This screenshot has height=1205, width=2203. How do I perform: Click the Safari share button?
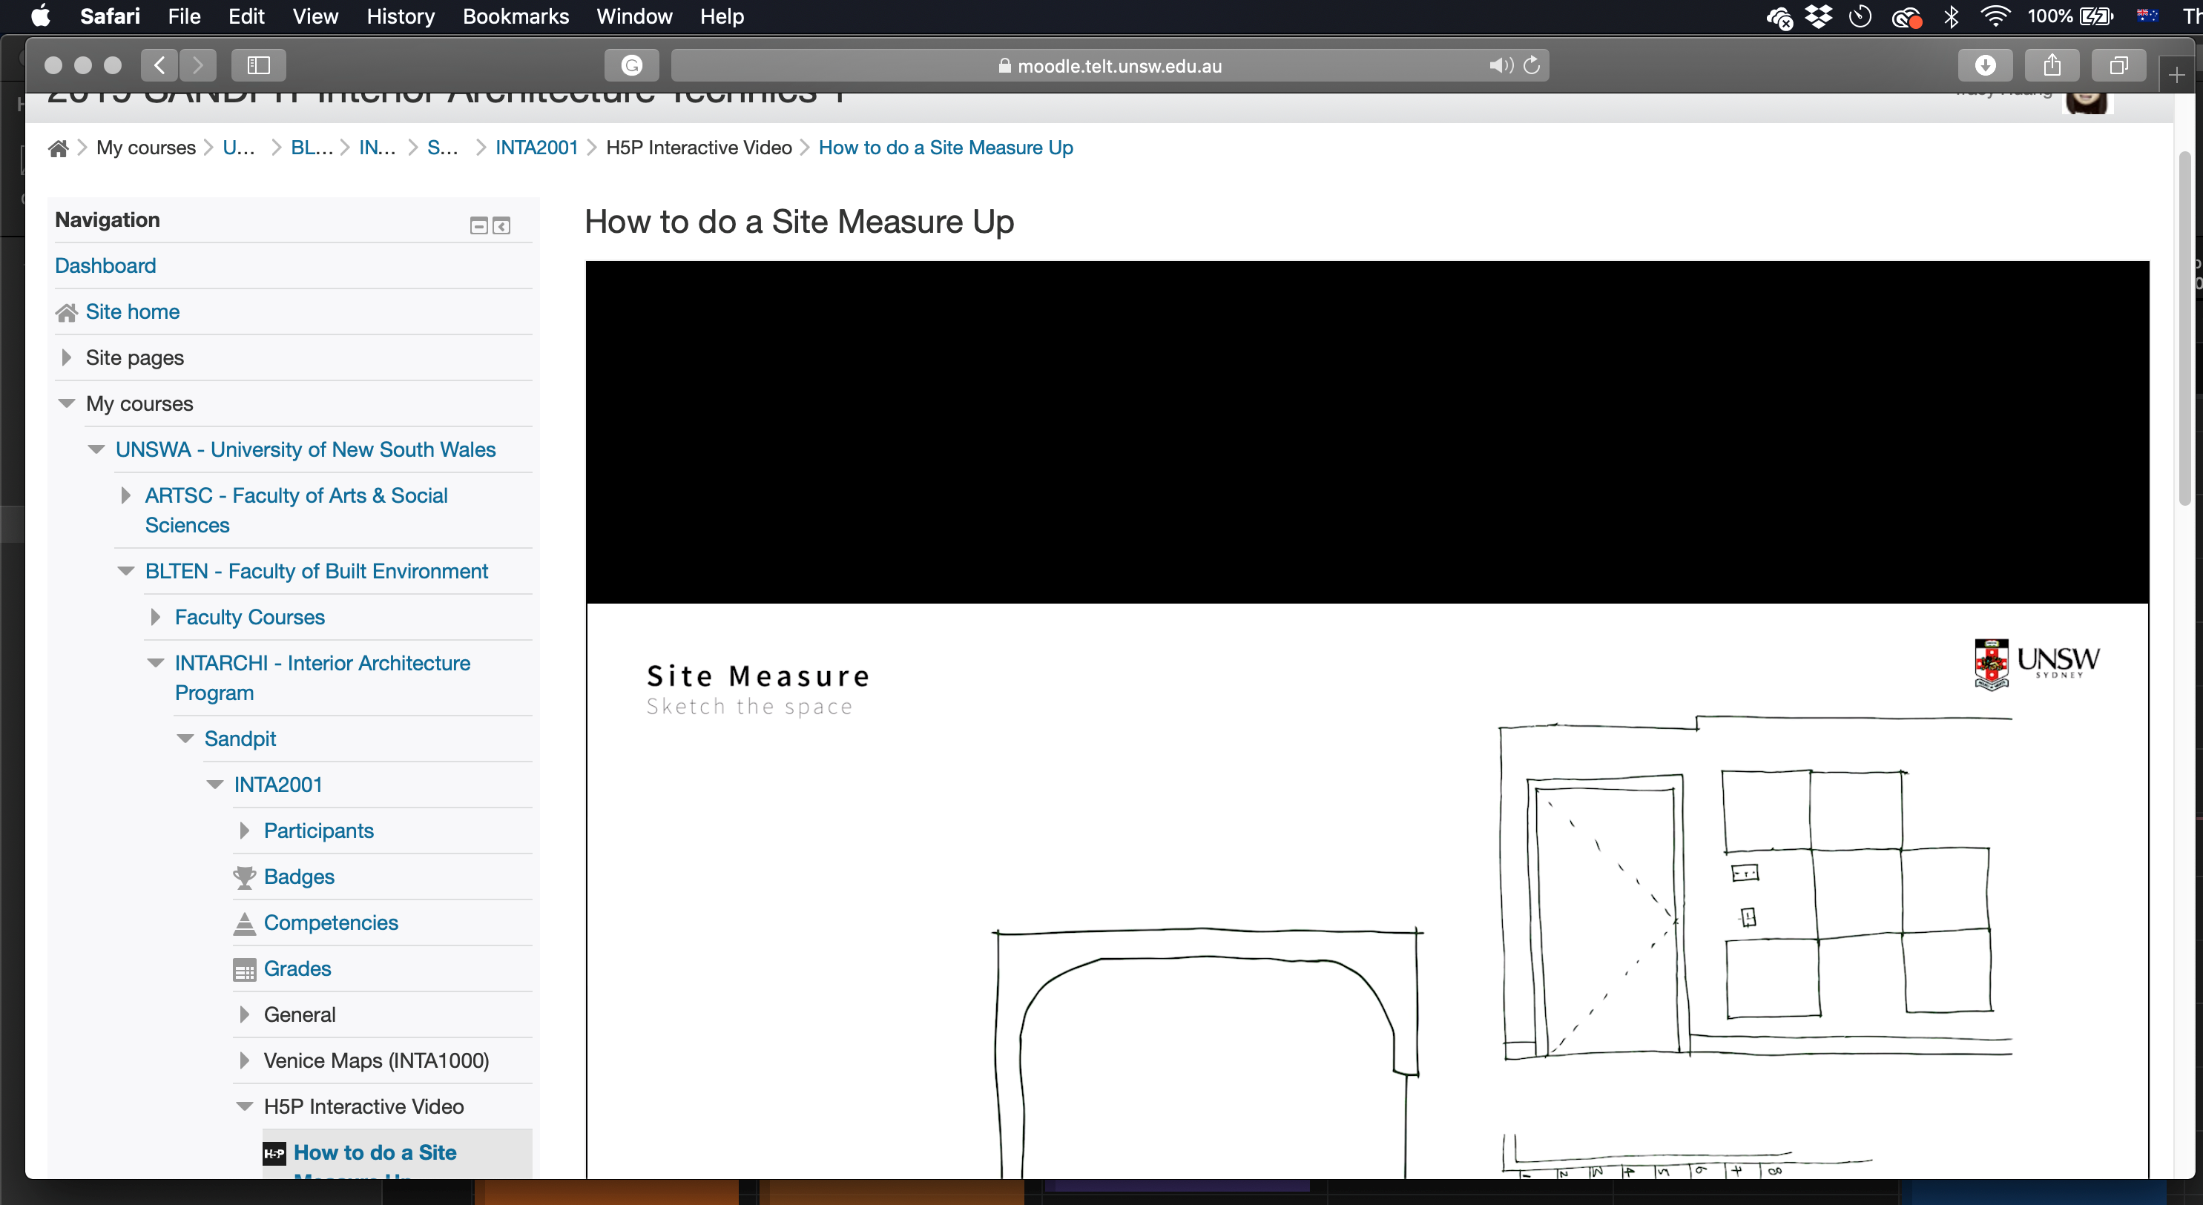[x=2052, y=65]
